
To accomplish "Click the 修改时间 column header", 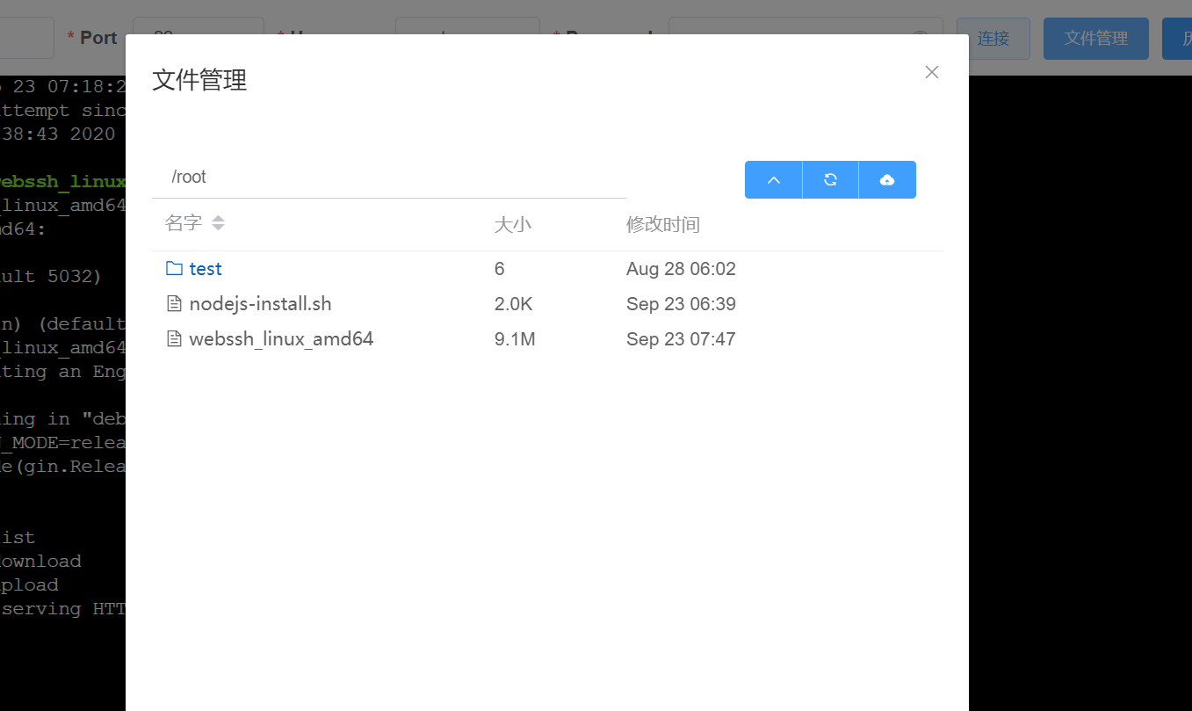I will coord(662,224).
